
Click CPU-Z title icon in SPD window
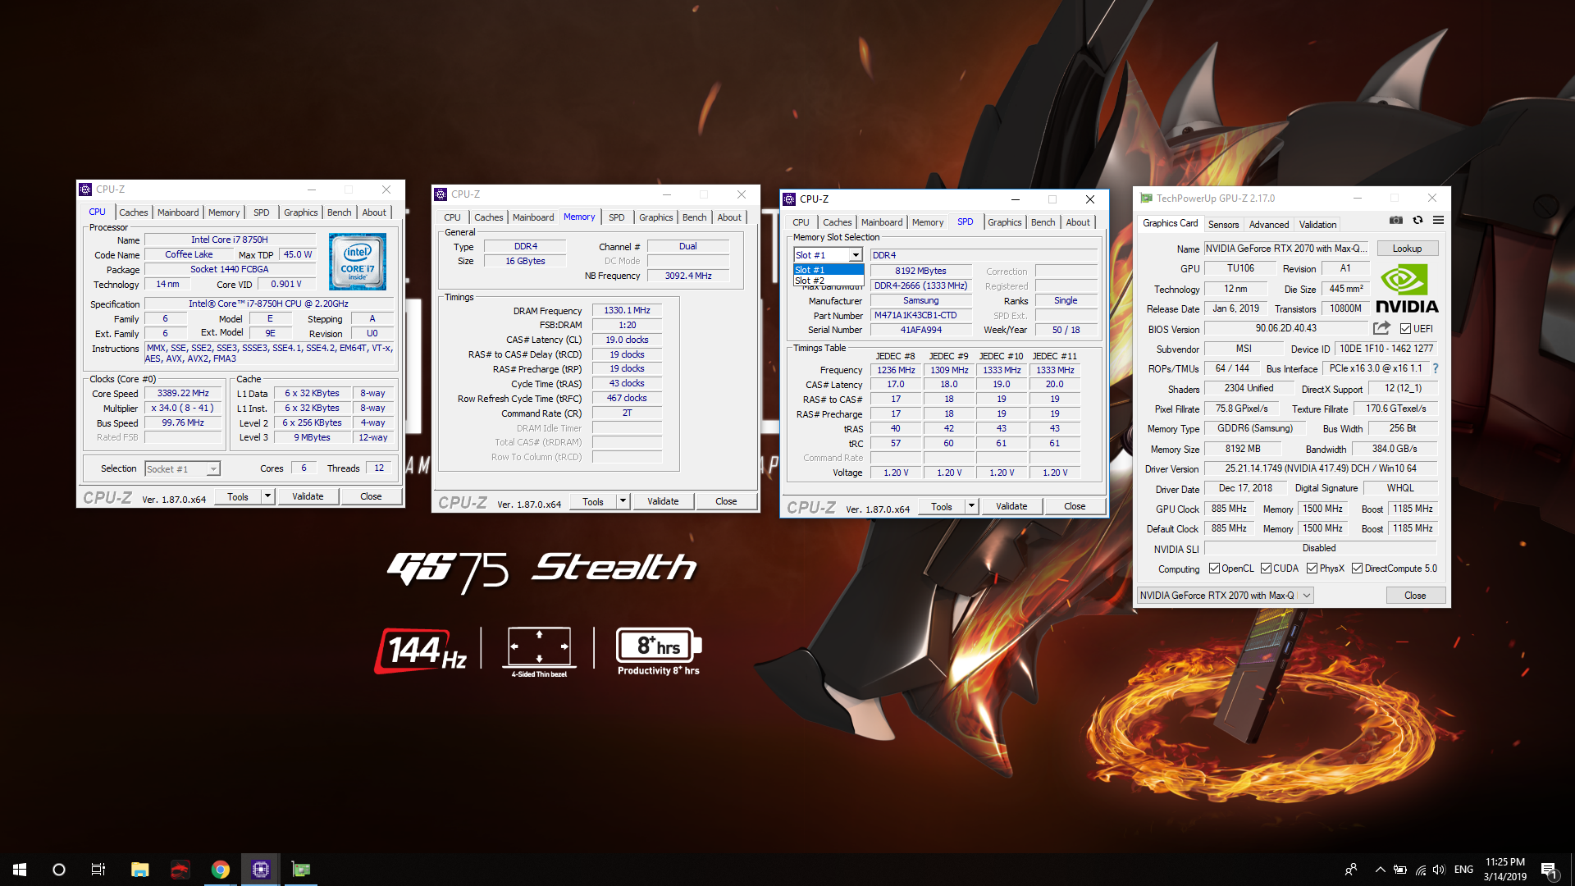pyautogui.click(x=789, y=199)
